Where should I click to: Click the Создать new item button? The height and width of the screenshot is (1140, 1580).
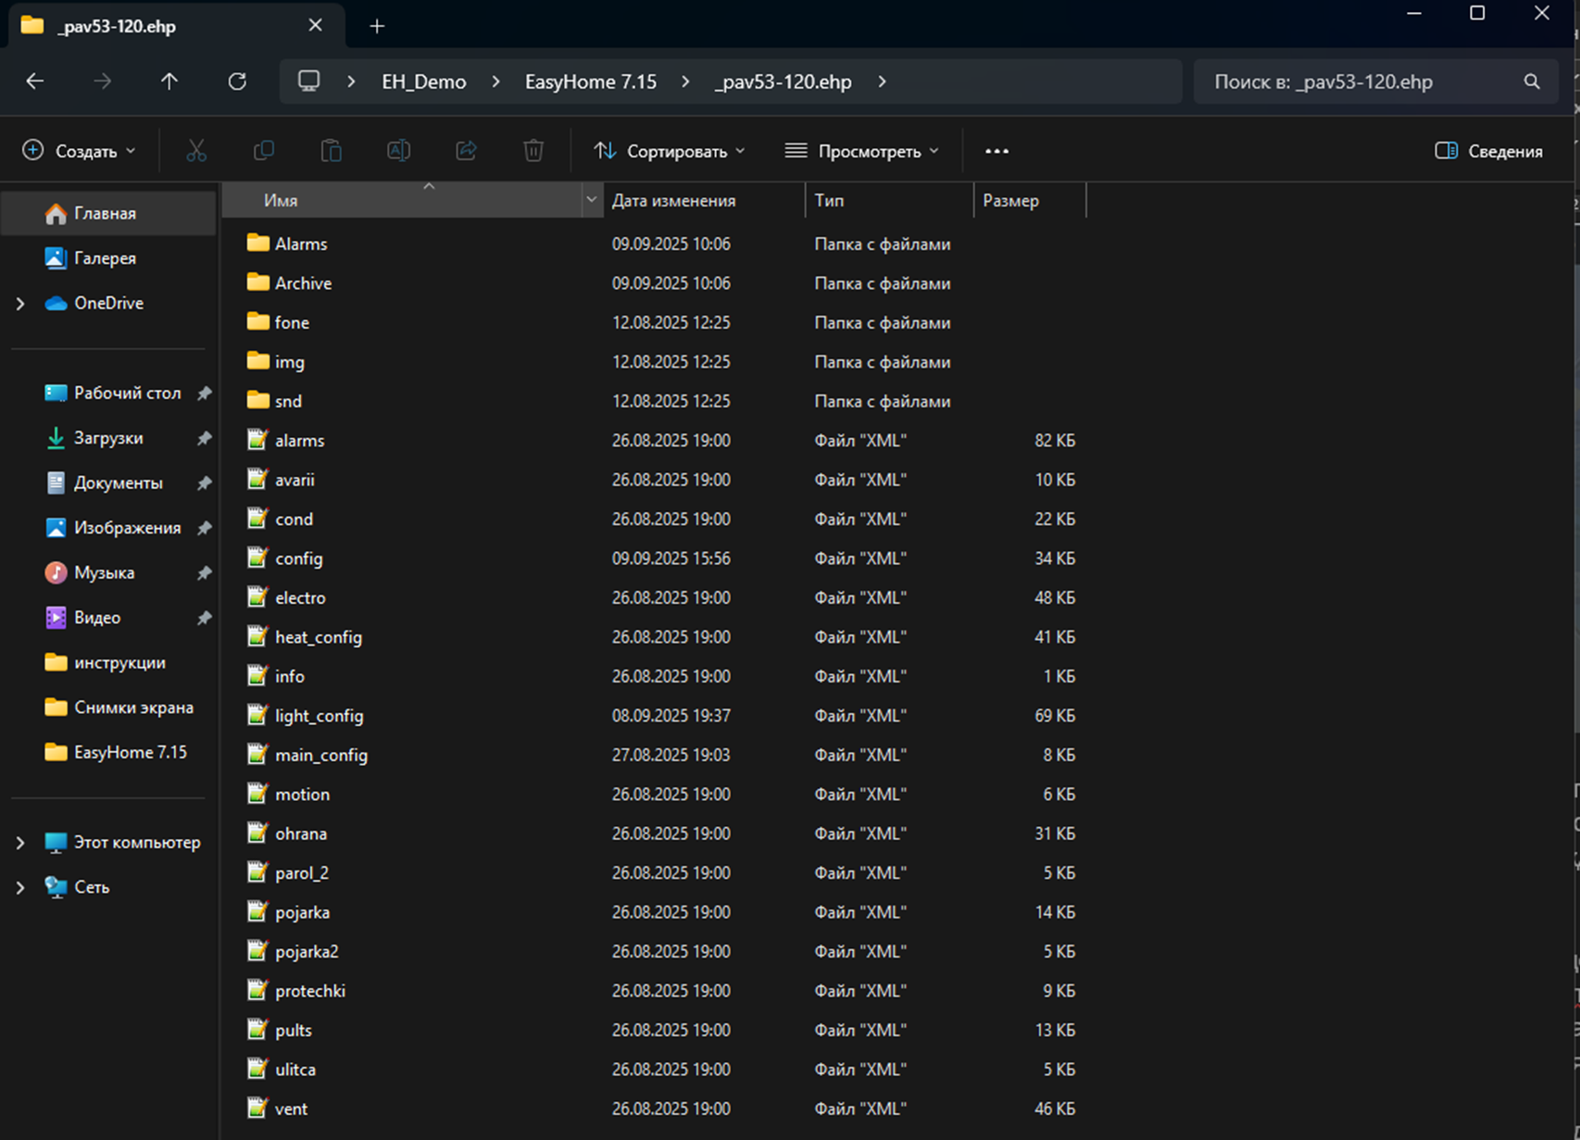(79, 151)
